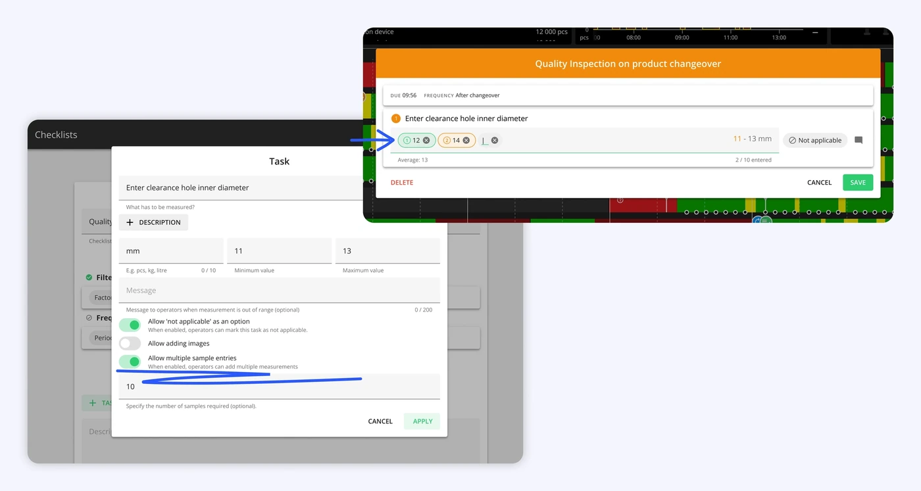Apply the Task dialog changes
Screen dimensions: 921x491
coord(422,421)
